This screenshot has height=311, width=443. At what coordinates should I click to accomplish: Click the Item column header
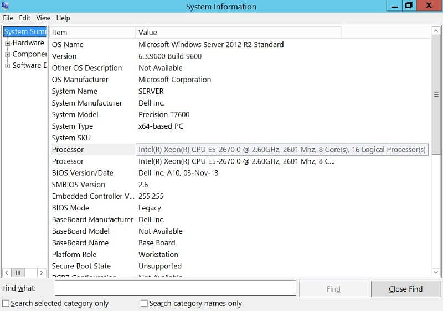click(x=92, y=33)
